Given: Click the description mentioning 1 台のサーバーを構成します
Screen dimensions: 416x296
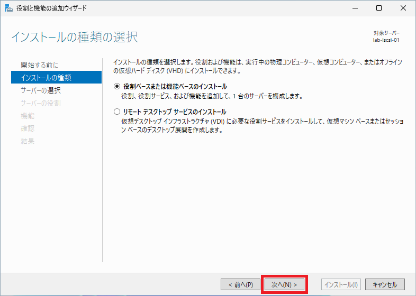Looking at the screenshot, I should click(x=212, y=96).
